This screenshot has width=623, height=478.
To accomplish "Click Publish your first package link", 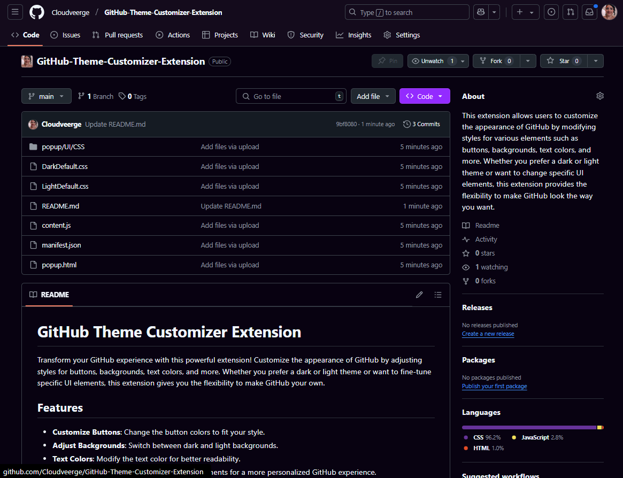I will click(x=494, y=386).
